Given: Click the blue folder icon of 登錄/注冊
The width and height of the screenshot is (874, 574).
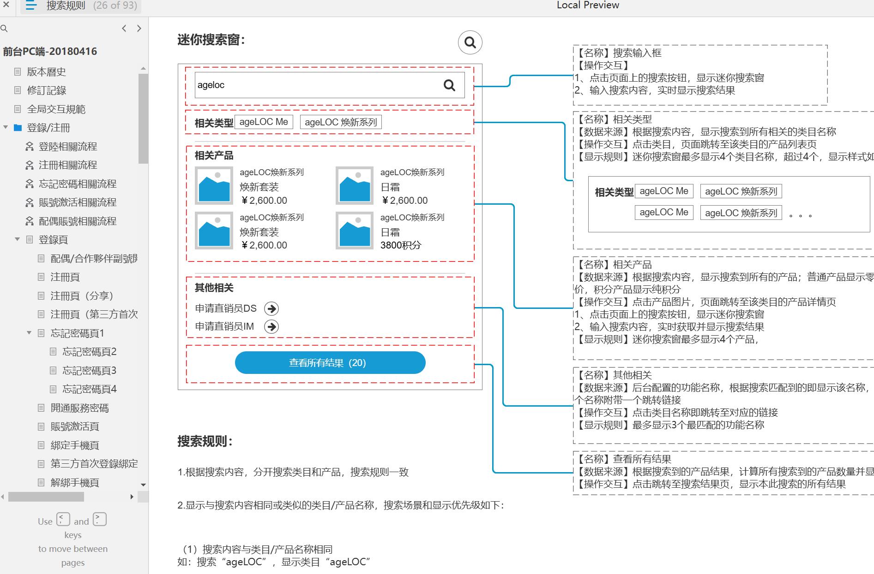Looking at the screenshot, I should (x=18, y=128).
